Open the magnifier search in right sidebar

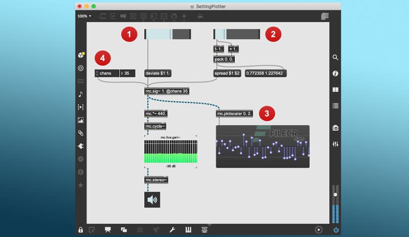tap(336, 57)
